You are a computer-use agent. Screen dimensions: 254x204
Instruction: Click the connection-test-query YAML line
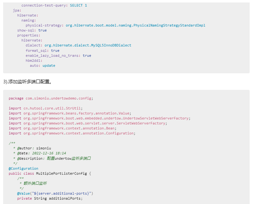[x=54, y=5]
